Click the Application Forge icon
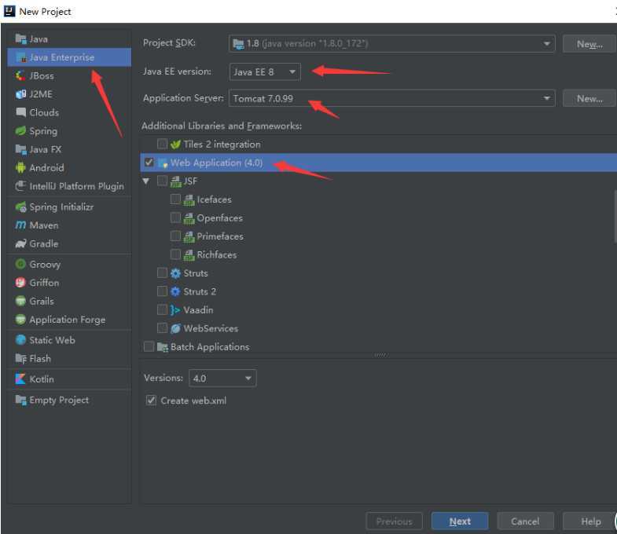The image size is (617, 534). (x=20, y=320)
